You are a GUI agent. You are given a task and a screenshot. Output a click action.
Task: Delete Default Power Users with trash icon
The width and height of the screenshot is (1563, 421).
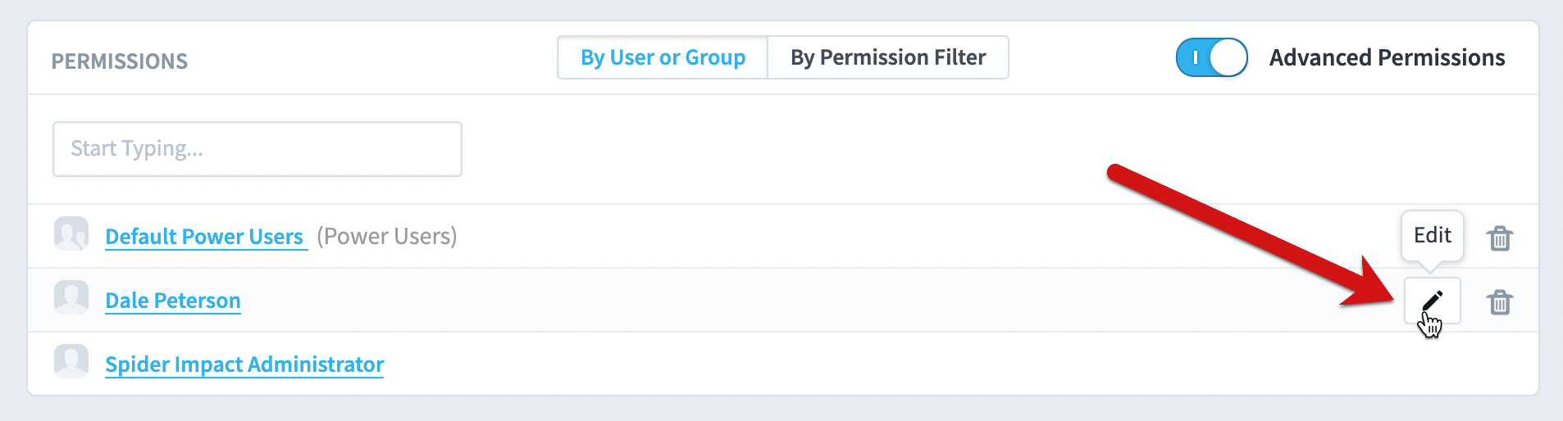1500,238
